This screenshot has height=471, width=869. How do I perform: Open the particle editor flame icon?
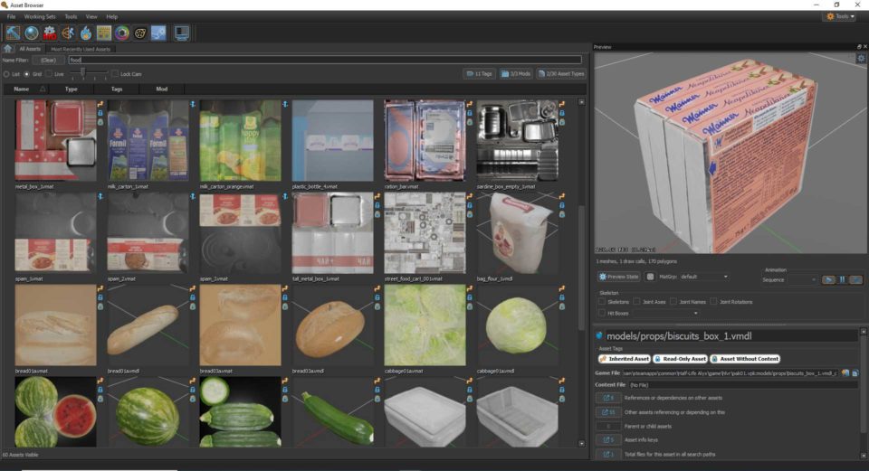click(85, 33)
